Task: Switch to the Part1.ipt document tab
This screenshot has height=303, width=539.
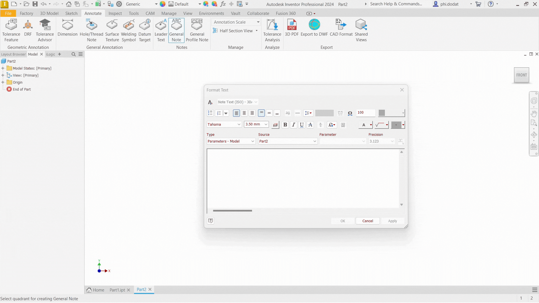Action: click(117, 290)
